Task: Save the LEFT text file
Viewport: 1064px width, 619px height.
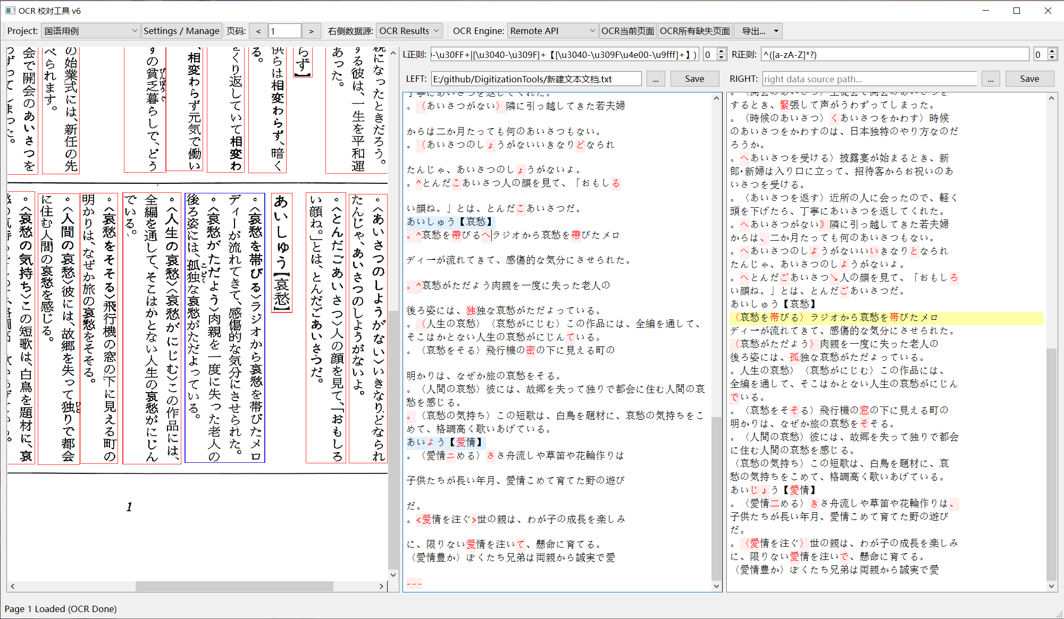Action: coord(694,79)
